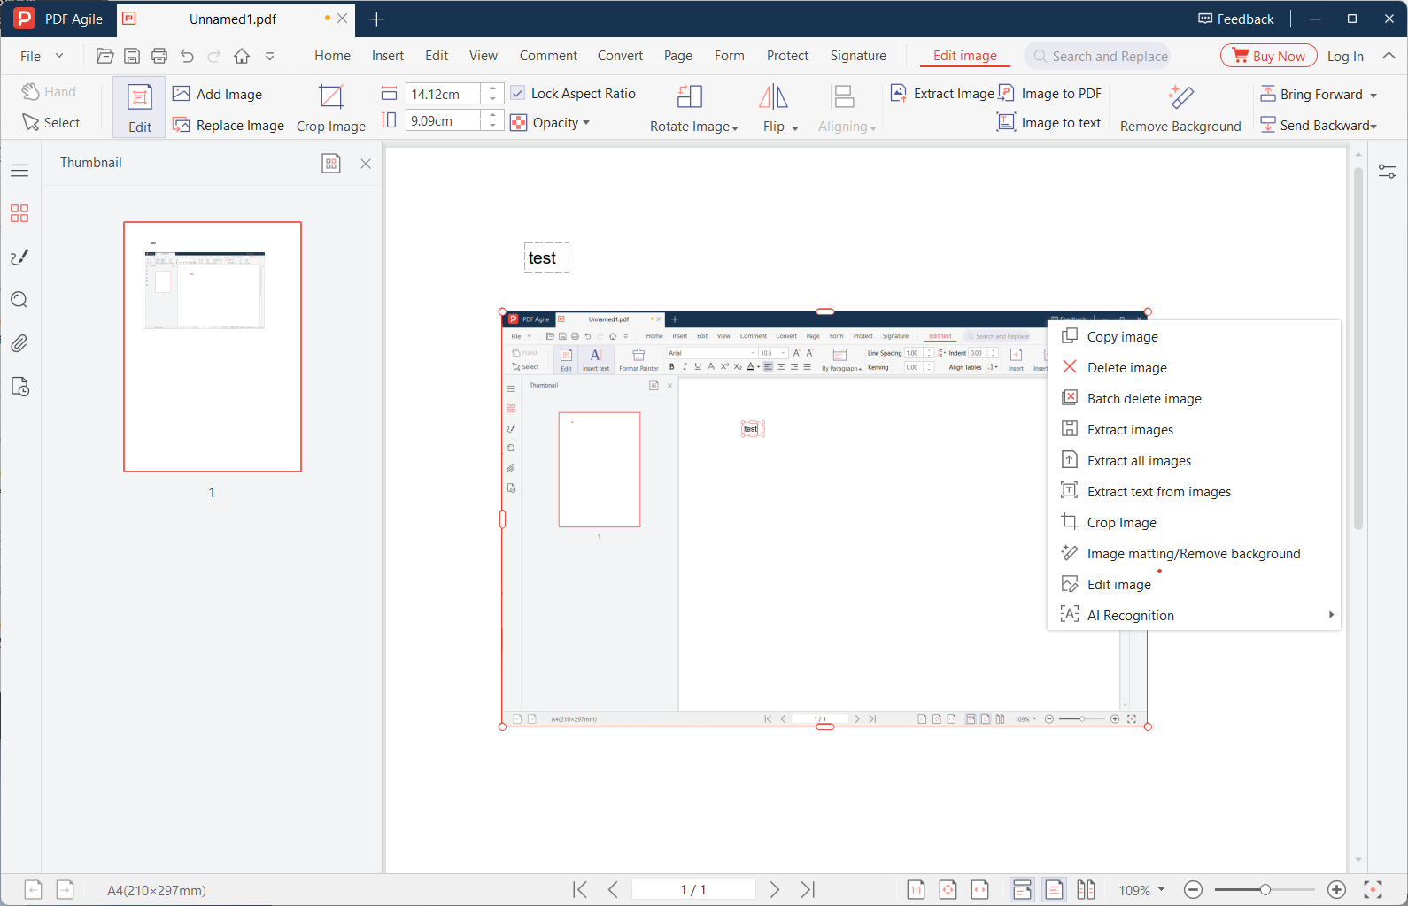
Task: Jump to the last page
Action: pos(808,889)
